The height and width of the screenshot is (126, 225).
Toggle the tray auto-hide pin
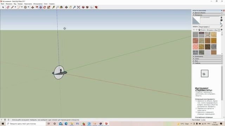point(221,10)
